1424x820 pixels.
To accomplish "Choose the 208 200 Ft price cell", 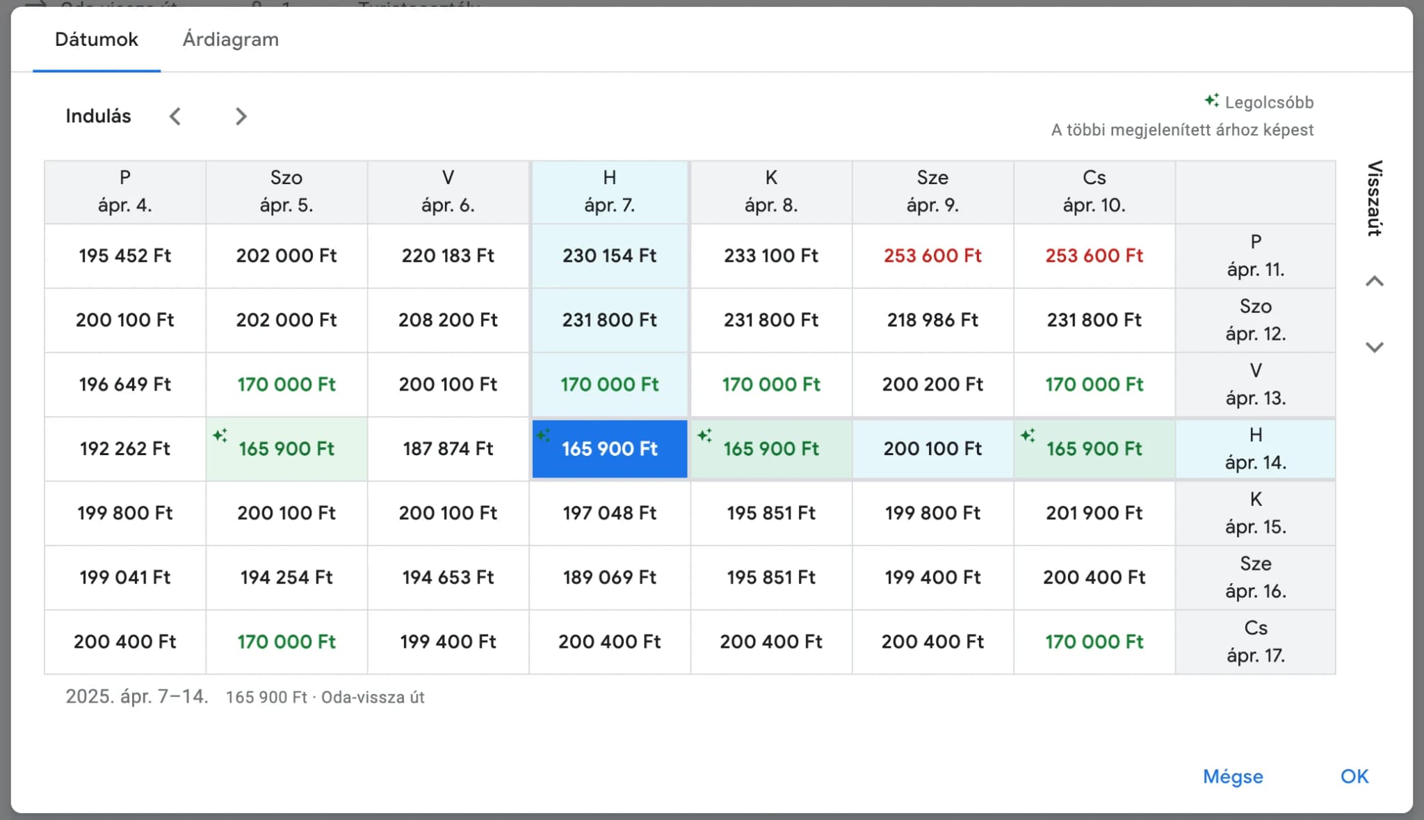I will [x=448, y=320].
